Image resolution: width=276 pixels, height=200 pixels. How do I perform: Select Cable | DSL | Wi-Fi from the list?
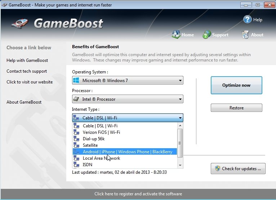click(125, 126)
